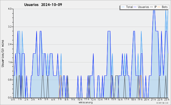Select the 'Total' legend entry
Viewport: 171px width, 105px height.
point(127,7)
